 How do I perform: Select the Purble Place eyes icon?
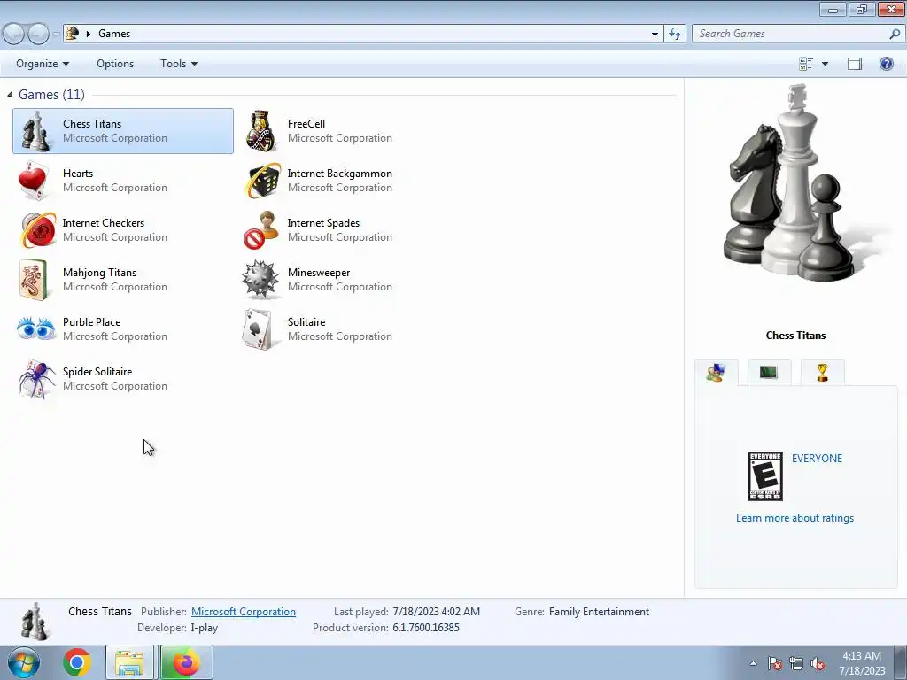35,328
